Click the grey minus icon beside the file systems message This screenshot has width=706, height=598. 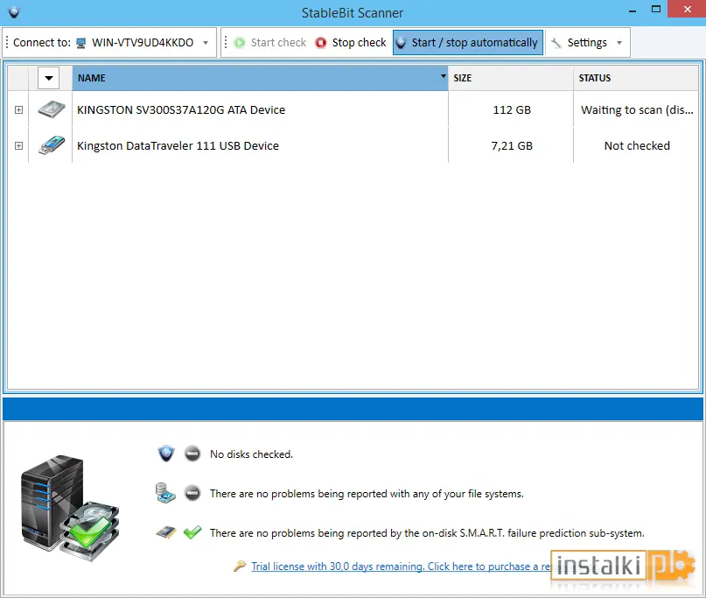[192, 493]
